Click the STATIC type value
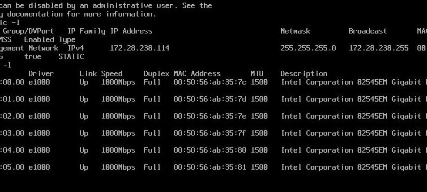 point(72,57)
